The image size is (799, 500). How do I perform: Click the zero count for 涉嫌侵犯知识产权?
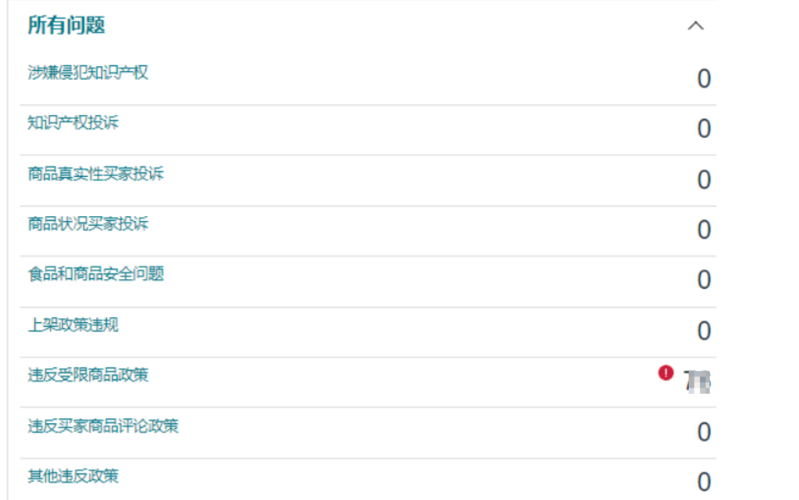pos(704,79)
